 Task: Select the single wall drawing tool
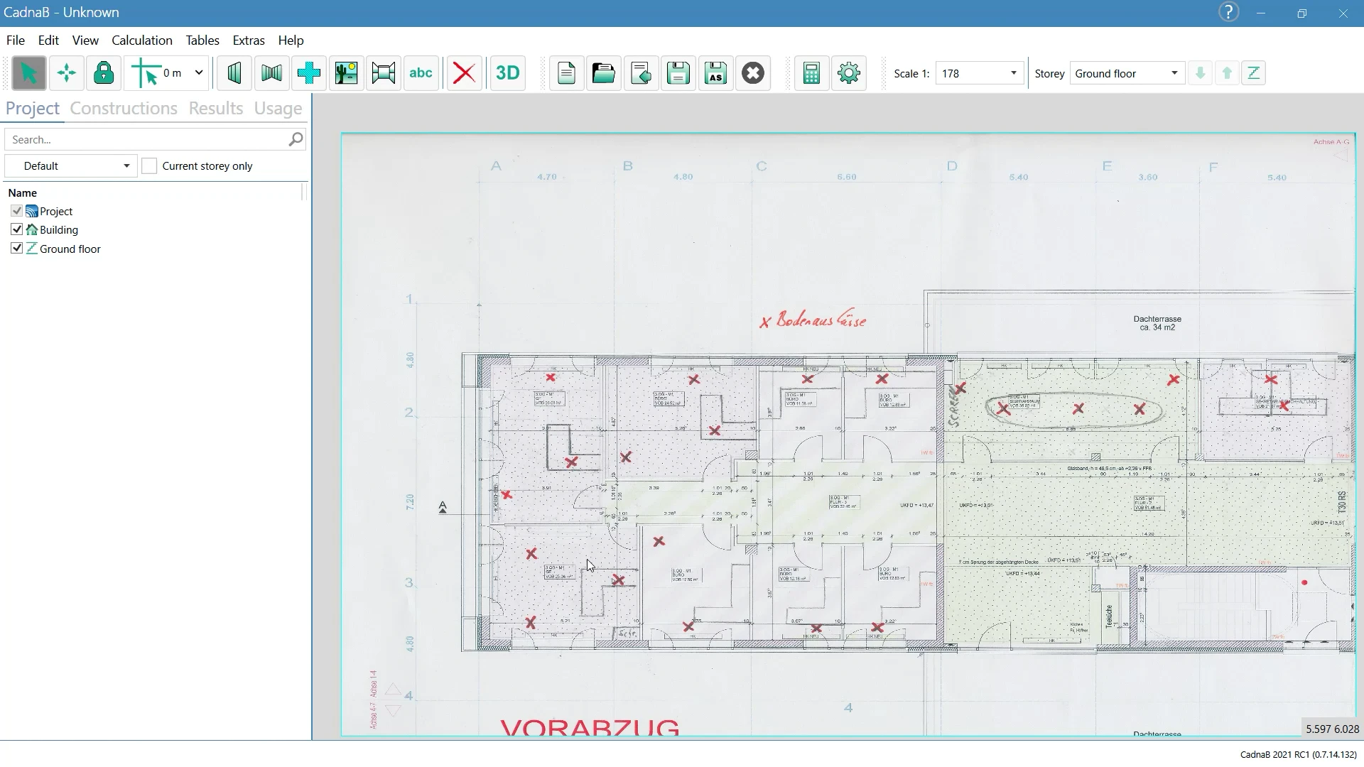[x=234, y=73]
